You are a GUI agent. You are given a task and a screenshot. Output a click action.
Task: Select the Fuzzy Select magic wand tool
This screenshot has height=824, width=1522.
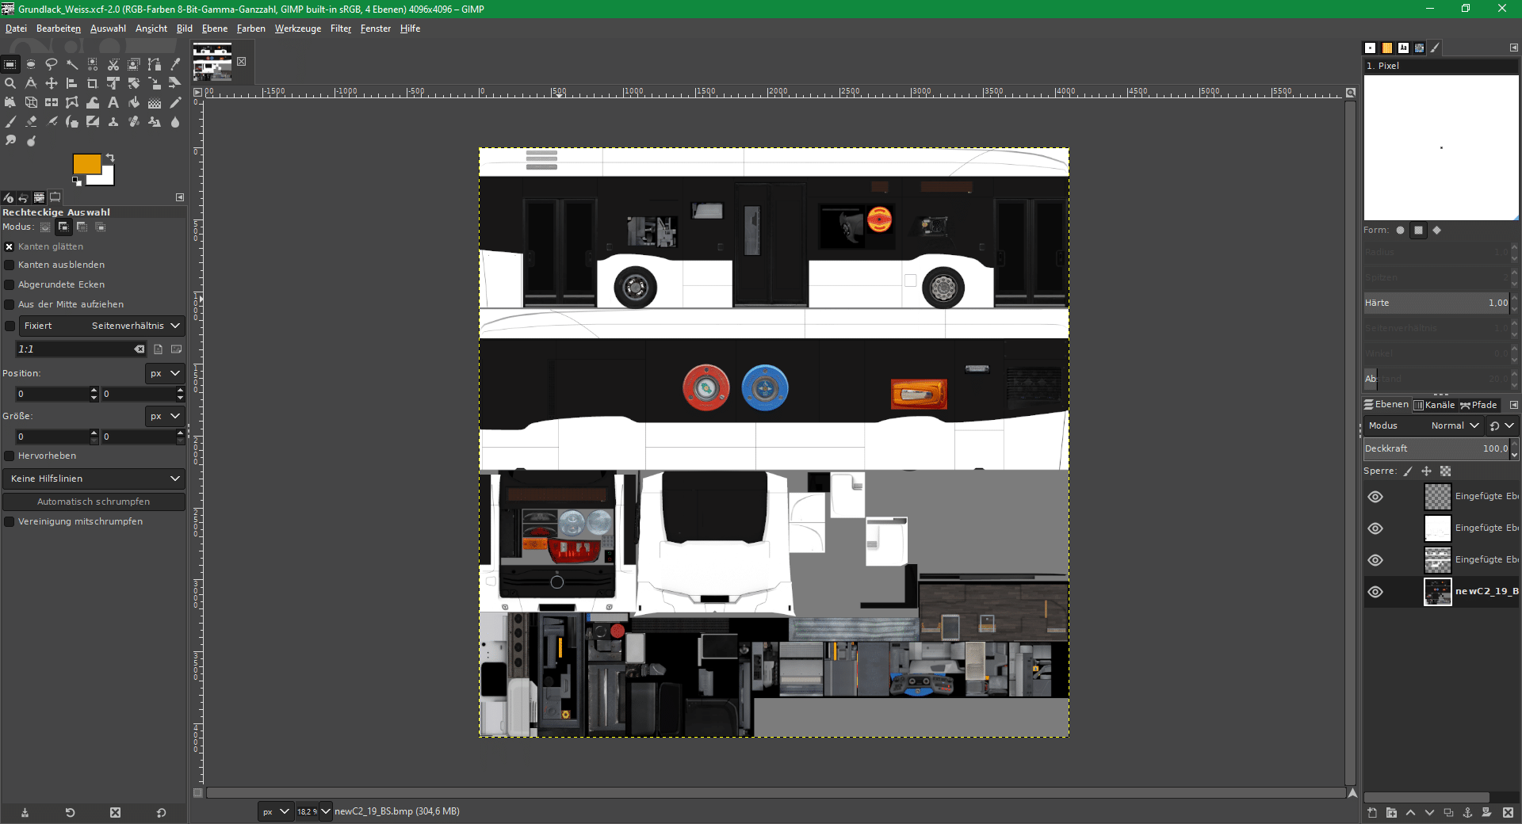pos(72,64)
